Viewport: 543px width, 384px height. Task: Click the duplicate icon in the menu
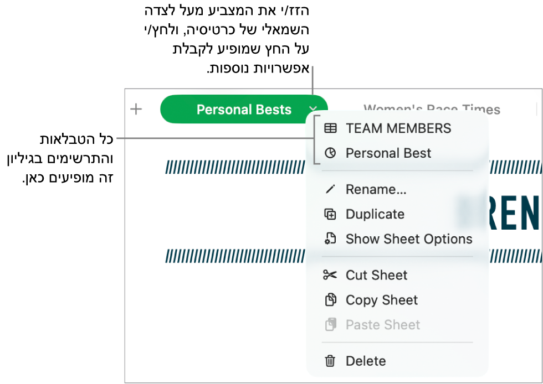(x=330, y=214)
